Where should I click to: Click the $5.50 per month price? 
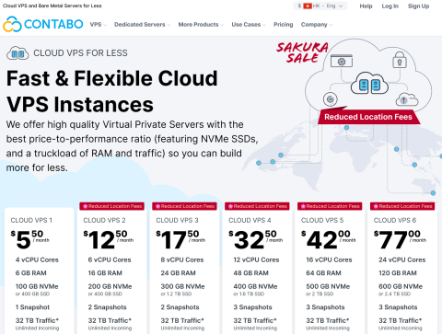point(30,239)
